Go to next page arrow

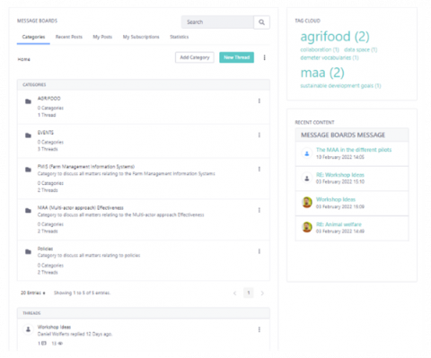tap(262, 293)
